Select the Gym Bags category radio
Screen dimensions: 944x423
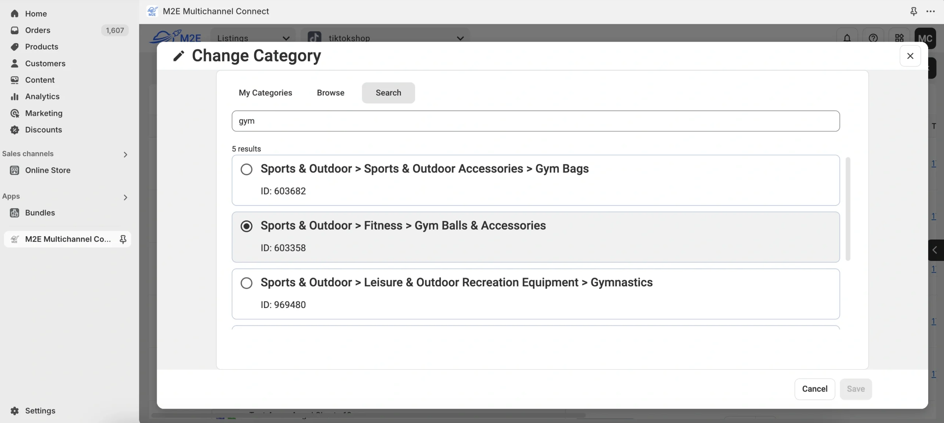pos(246,169)
